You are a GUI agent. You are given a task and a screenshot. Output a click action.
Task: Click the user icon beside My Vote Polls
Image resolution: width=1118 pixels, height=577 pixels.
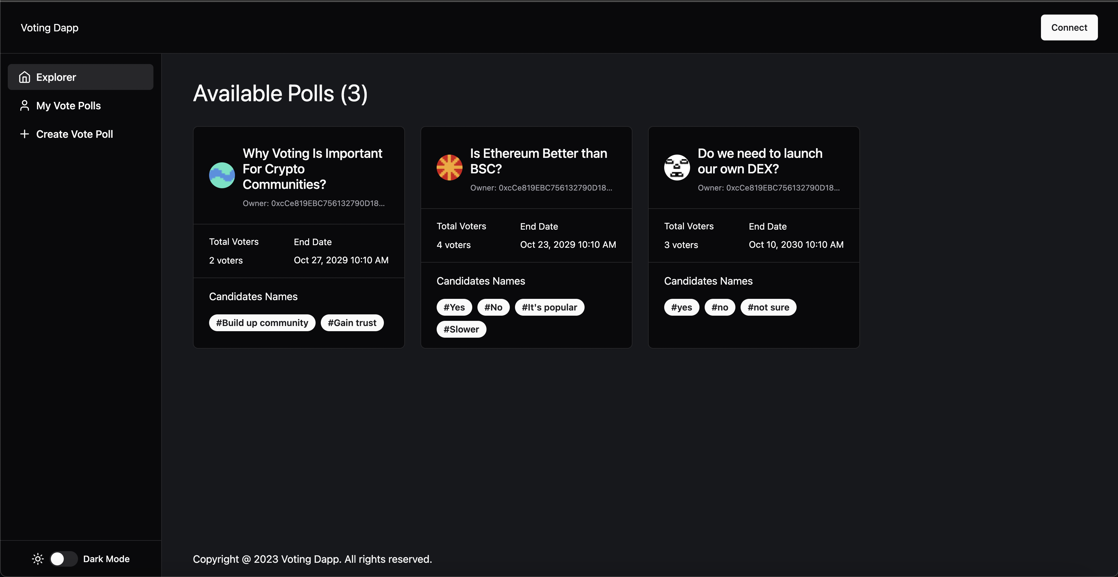point(25,105)
